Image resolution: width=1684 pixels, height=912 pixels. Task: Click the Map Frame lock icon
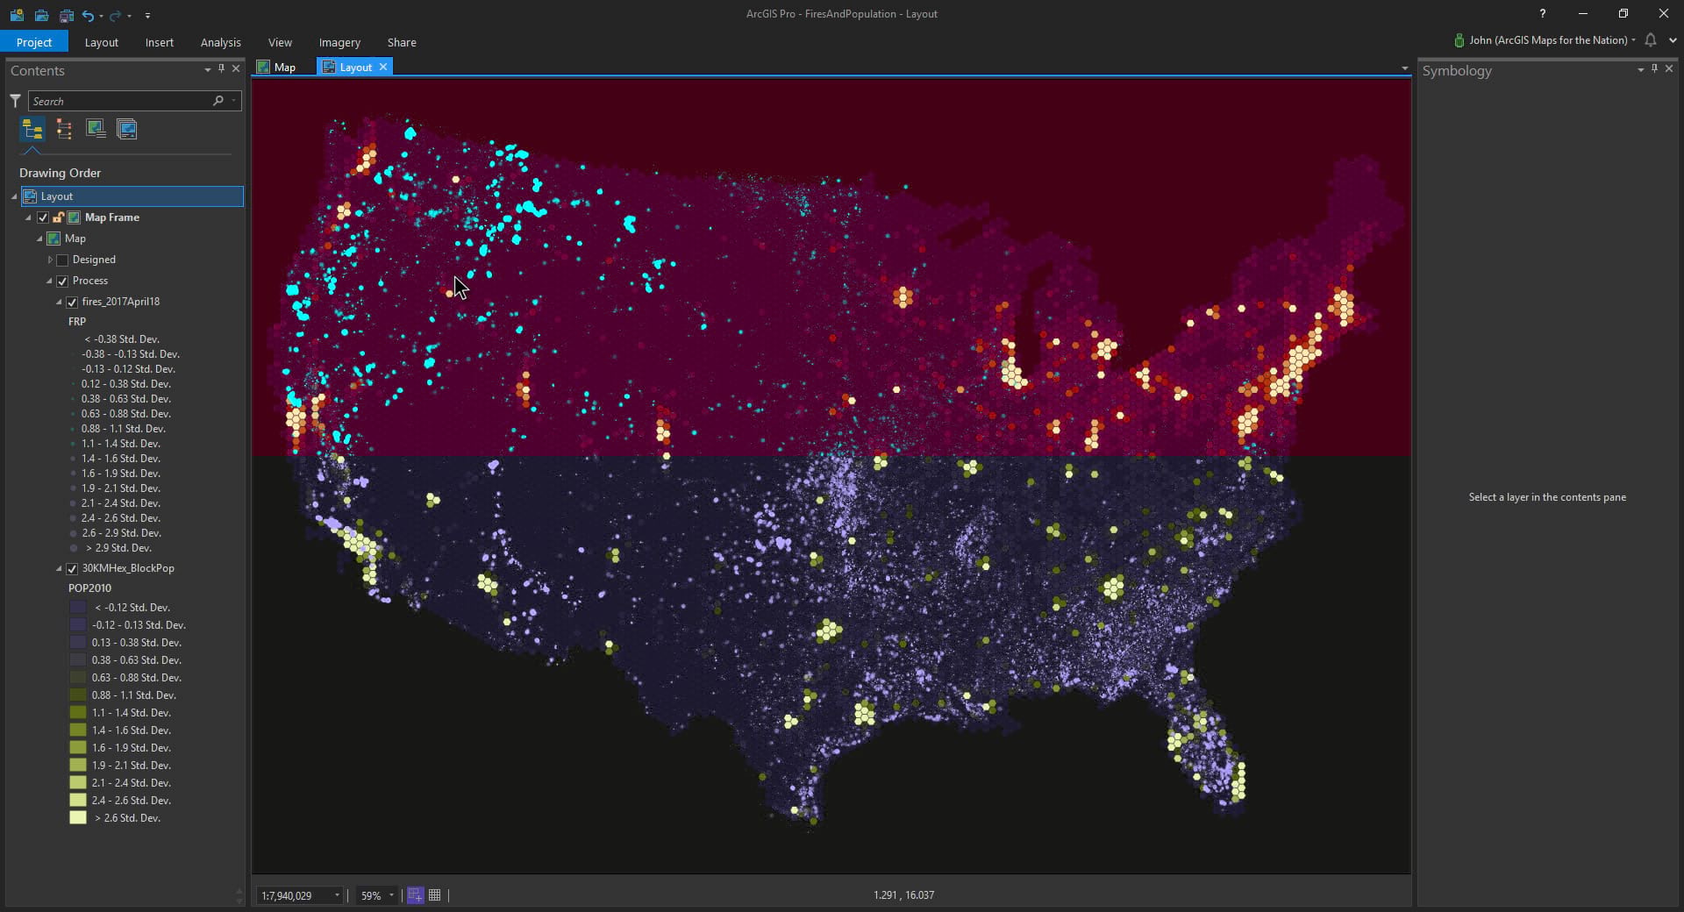click(x=58, y=217)
